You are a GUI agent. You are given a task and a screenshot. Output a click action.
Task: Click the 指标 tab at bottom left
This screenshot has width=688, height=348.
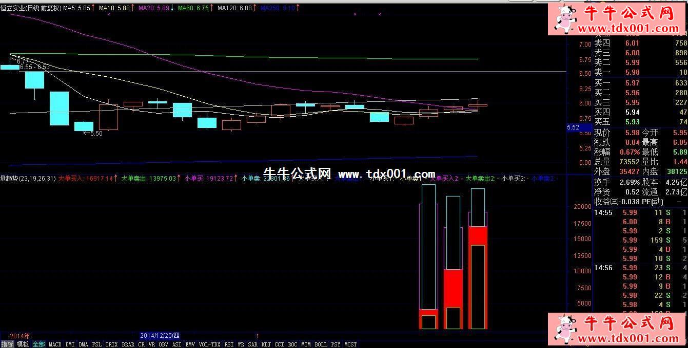(x=7, y=344)
